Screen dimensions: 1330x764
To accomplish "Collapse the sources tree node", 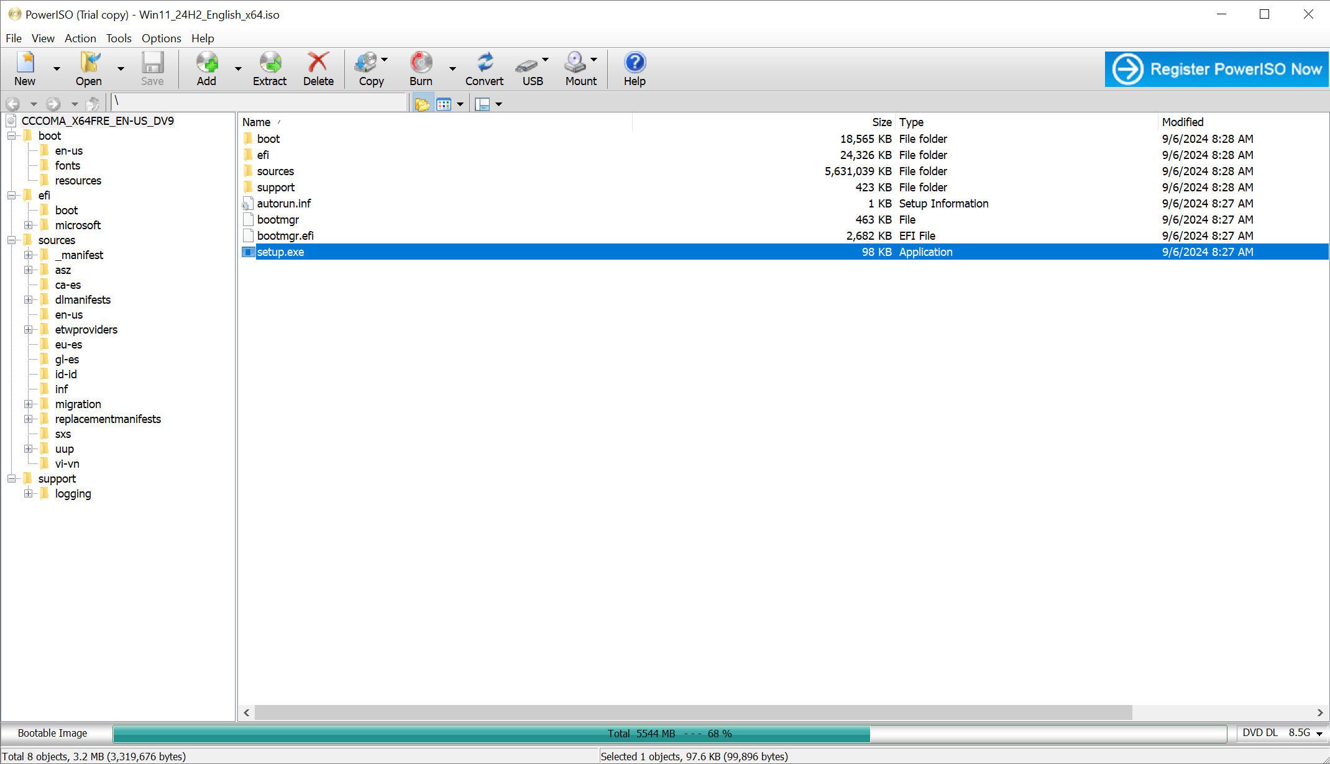I will pos(12,240).
